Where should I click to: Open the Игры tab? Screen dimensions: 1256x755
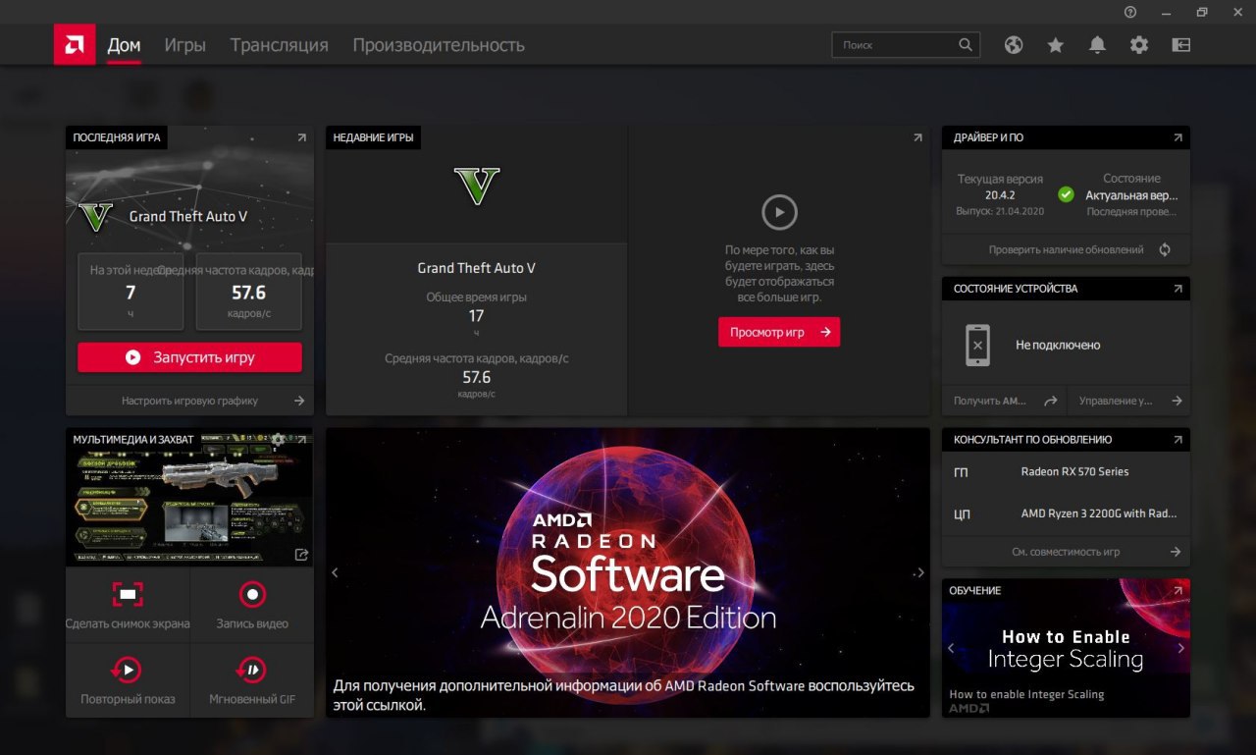[x=184, y=45]
